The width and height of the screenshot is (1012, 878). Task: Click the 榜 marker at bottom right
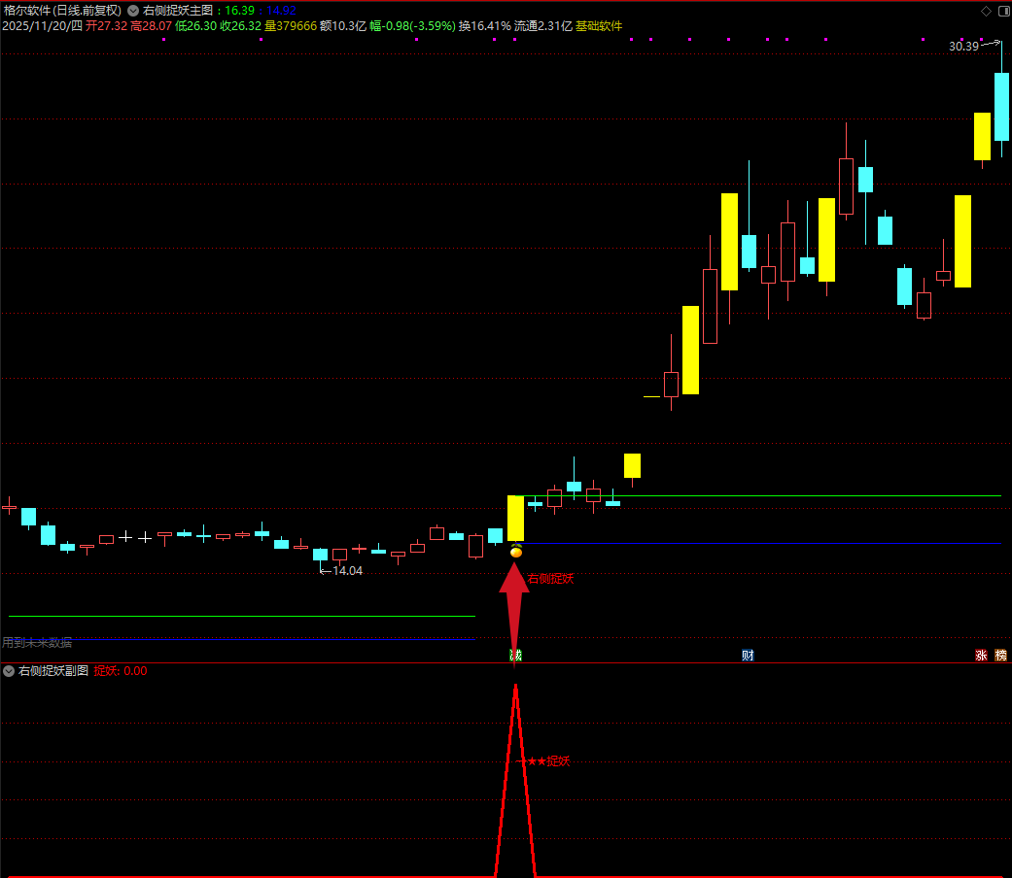(1000, 656)
